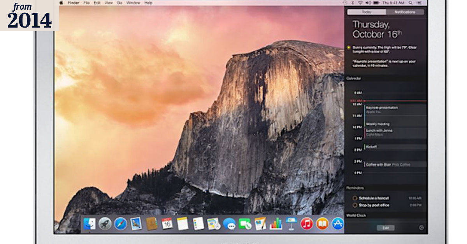Switch to the Today tab
The height and width of the screenshot is (244, 467).
pyautogui.click(x=367, y=12)
